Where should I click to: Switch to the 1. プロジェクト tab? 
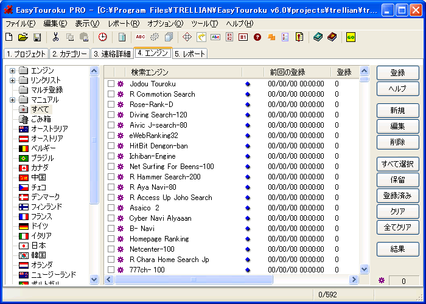26,54
